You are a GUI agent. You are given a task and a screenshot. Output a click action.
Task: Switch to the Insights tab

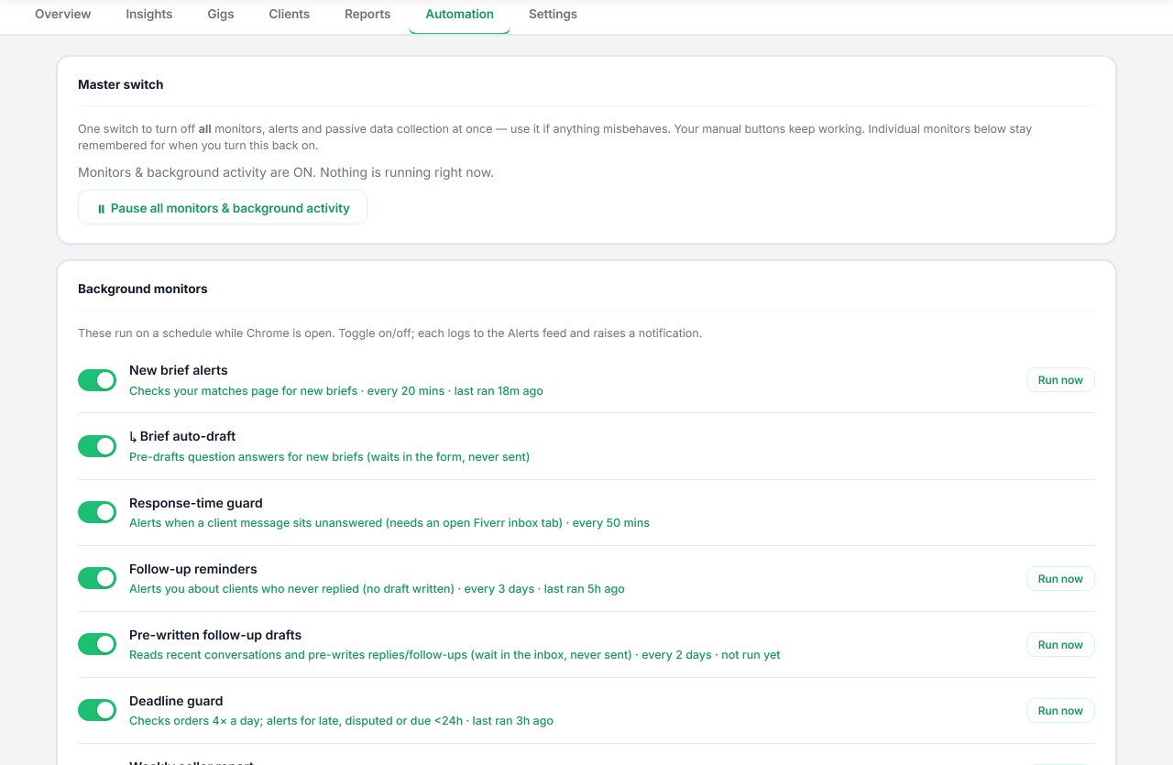pyautogui.click(x=149, y=15)
